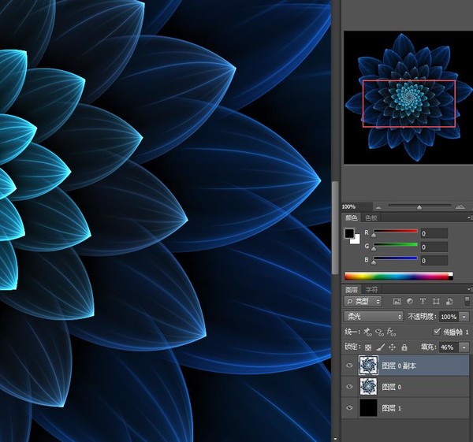Click the navigator zoom out mountain icon
Viewport: 473px width, 442px height.
coord(378,207)
